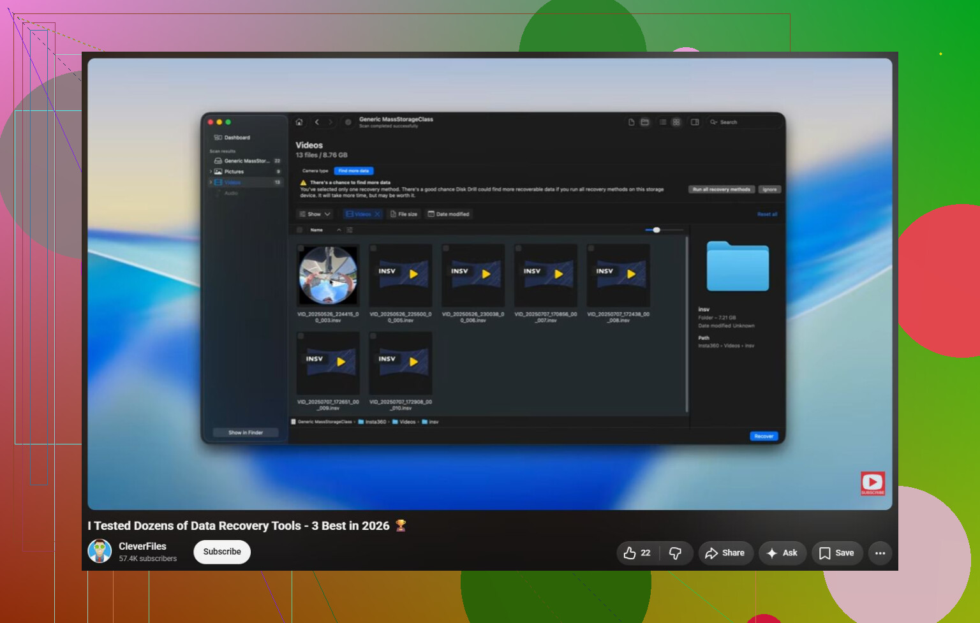
Task: Go to Disk Drill home screen
Action: coord(299,122)
